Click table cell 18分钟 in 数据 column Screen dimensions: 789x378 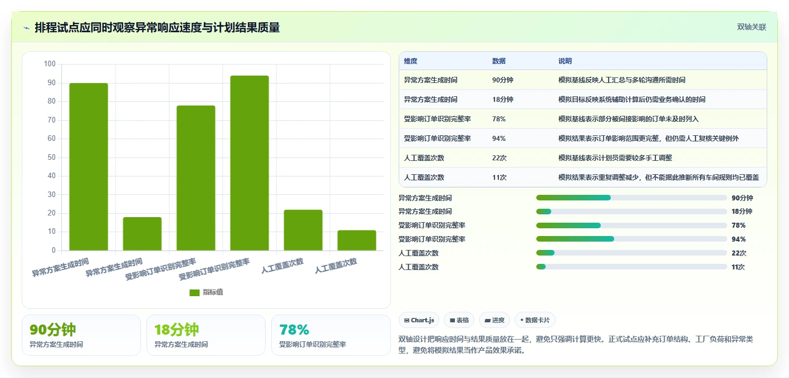tap(502, 100)
